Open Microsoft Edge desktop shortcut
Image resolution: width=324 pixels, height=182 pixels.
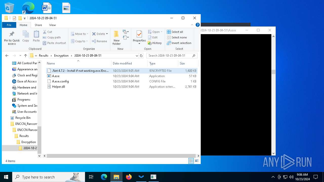pos(28,8)
